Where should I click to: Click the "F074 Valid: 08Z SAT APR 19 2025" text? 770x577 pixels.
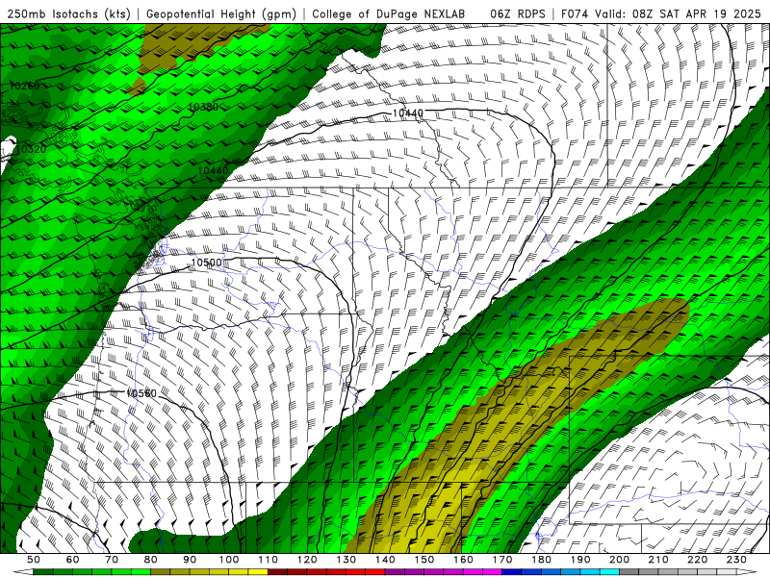click(660, 13)
